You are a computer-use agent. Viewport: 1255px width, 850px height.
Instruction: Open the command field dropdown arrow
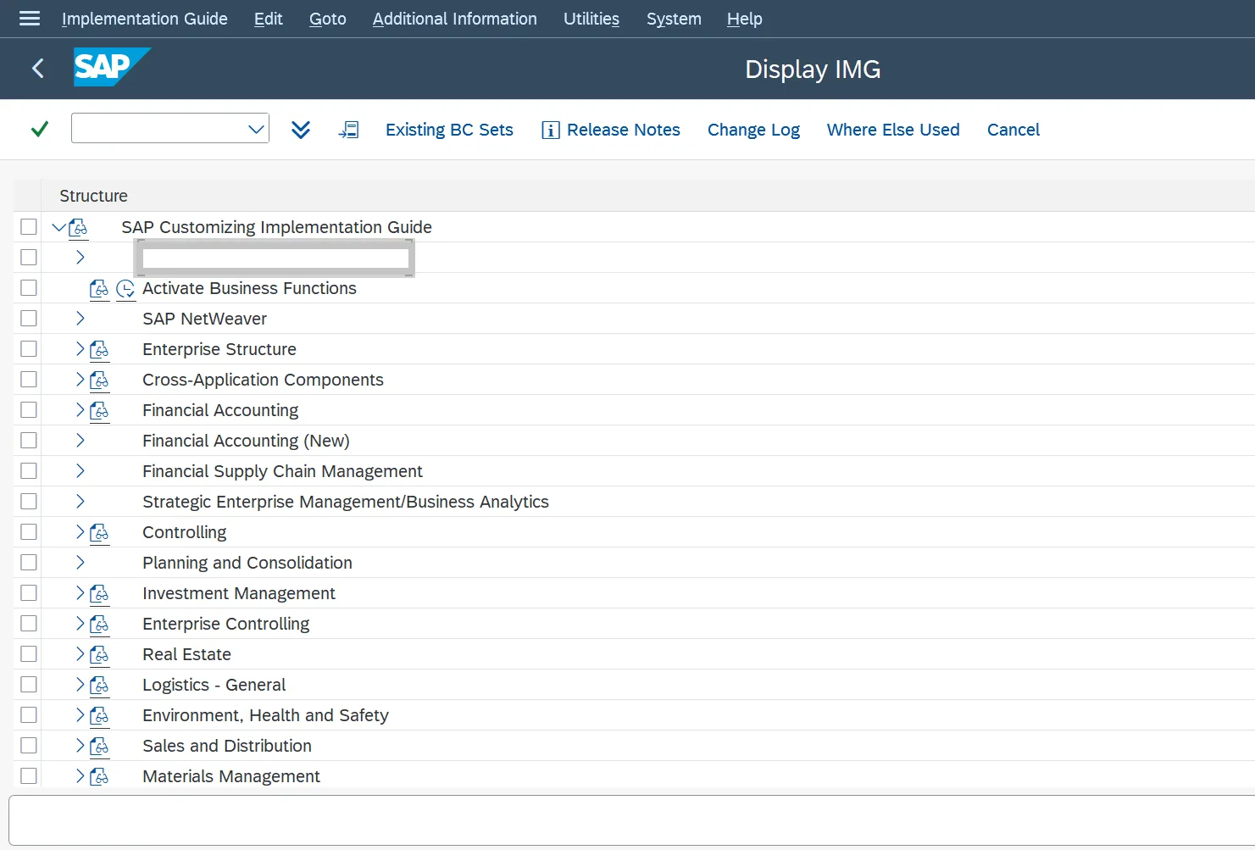257,128
